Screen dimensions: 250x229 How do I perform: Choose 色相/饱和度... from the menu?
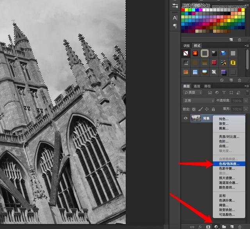229,164
